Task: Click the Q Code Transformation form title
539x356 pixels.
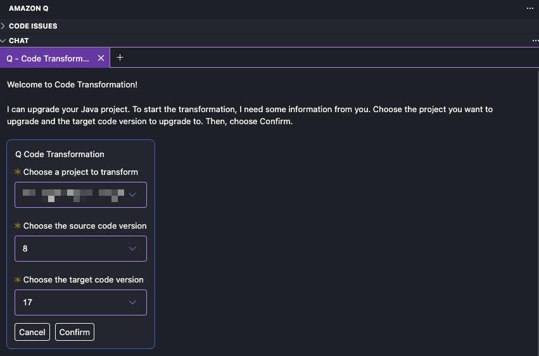Action: tap(60, 155)
